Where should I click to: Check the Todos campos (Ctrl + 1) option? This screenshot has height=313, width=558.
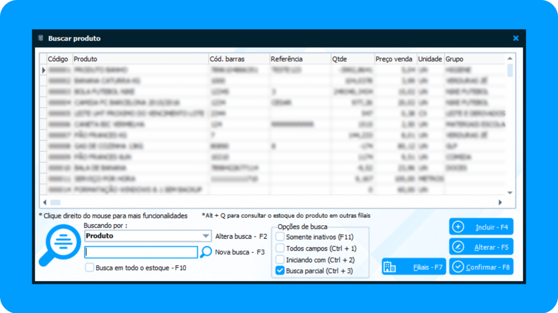[280, 248]
